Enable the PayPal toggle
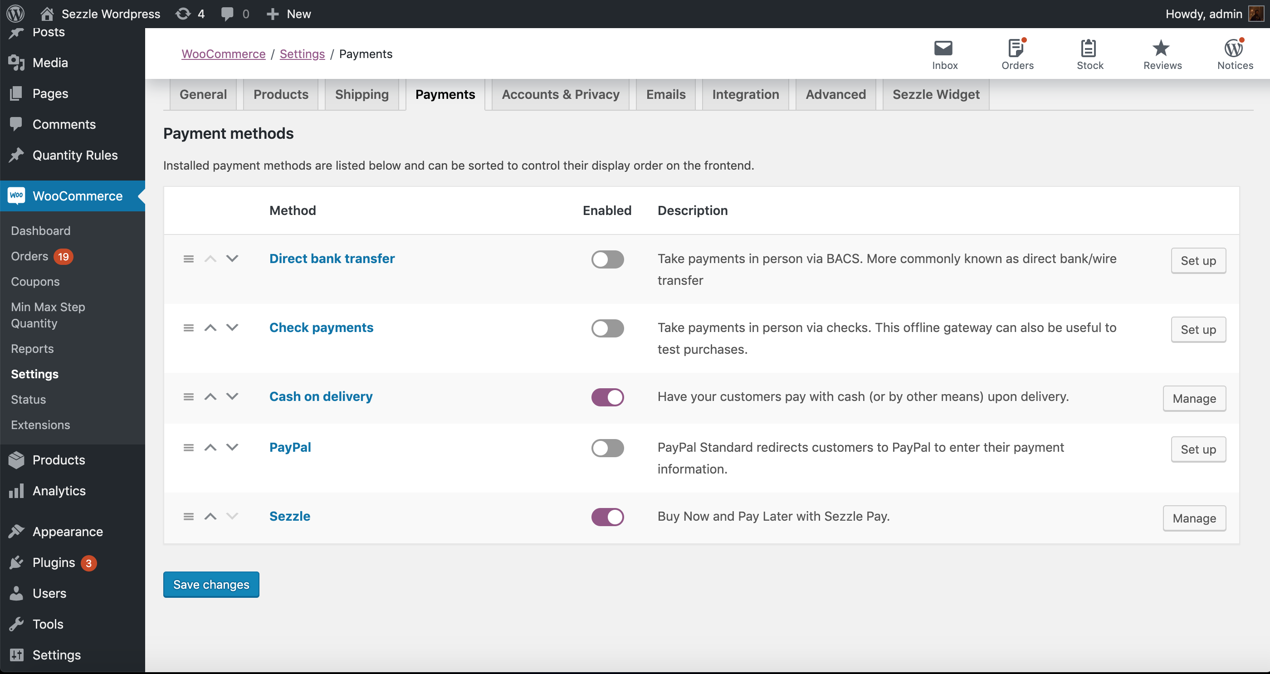Viewport: 1270px width, 674px height. pos(607,448)
